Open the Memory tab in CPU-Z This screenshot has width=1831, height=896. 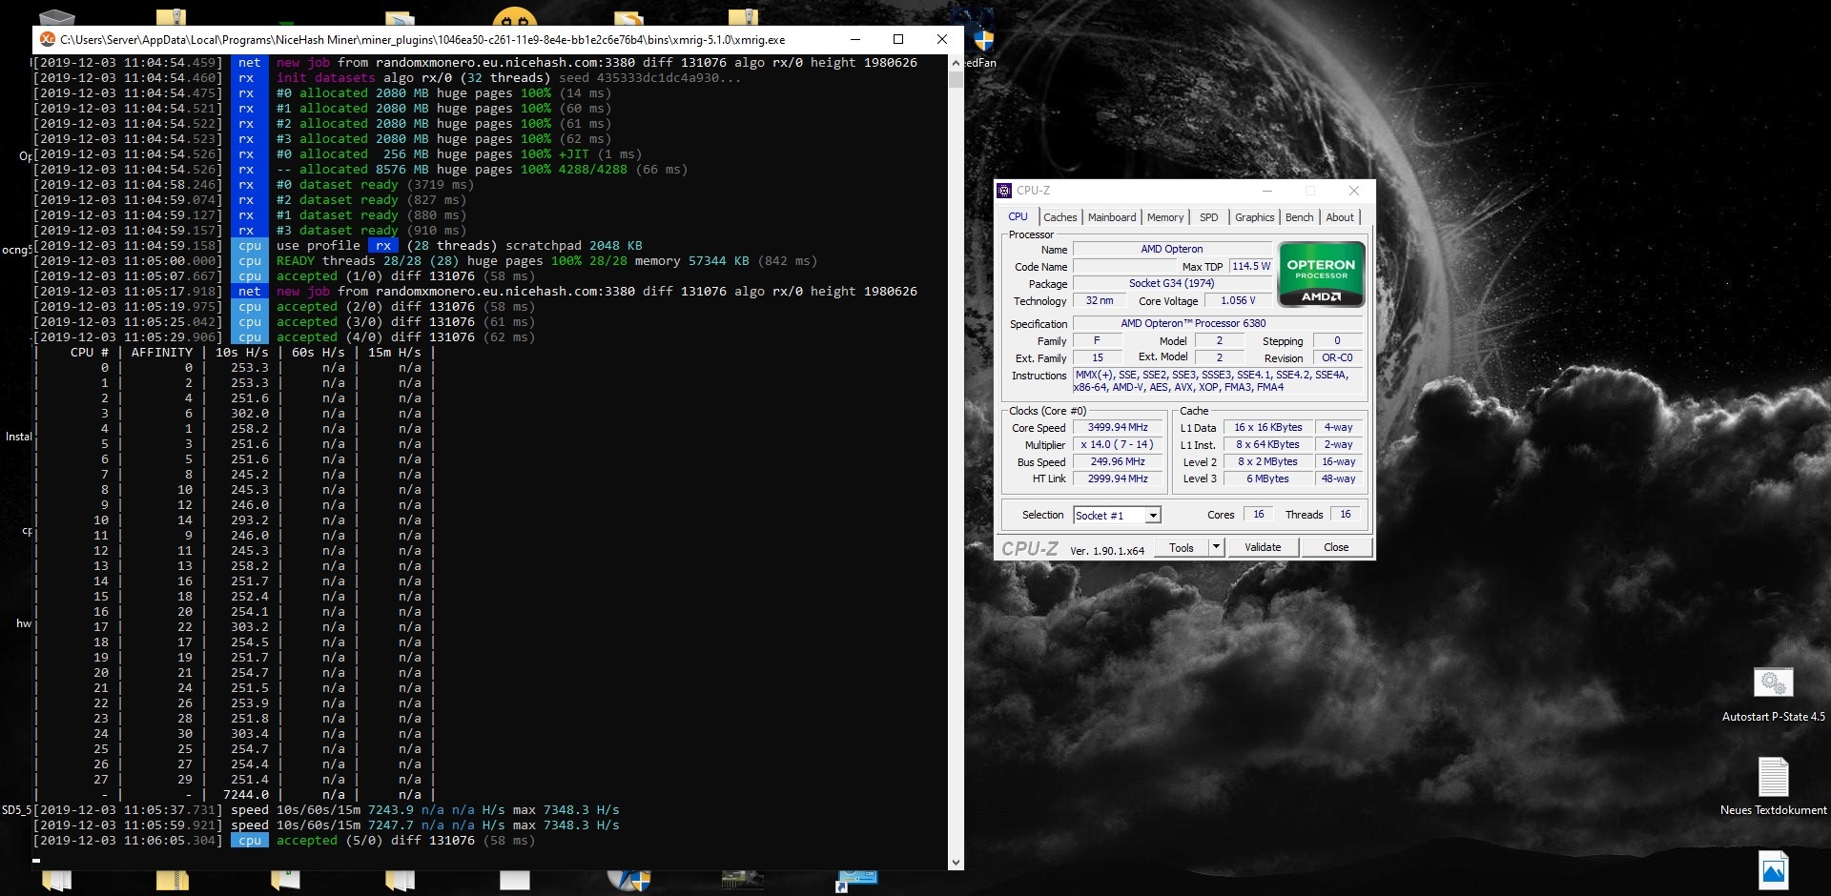(x=1165, y=217)
